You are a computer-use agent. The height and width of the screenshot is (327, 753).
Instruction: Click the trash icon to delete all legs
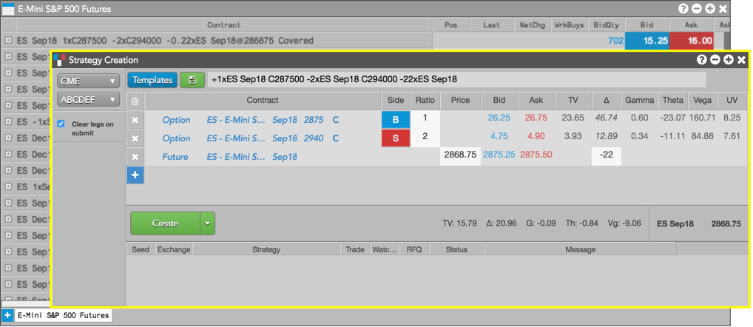pyautogui.click(x=135, y=101)
